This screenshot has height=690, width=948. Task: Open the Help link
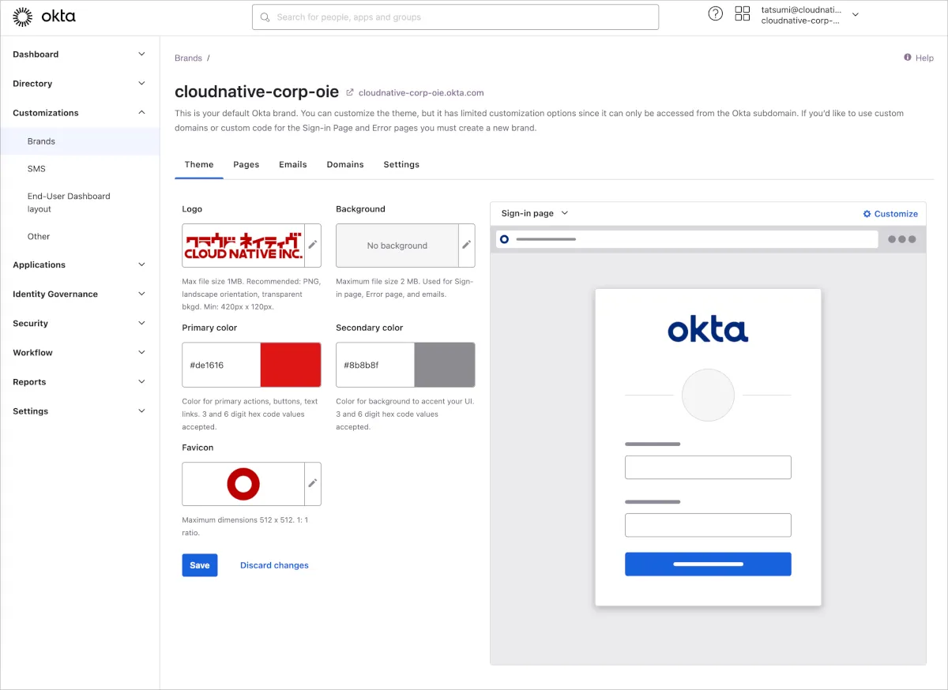(924, 58)
